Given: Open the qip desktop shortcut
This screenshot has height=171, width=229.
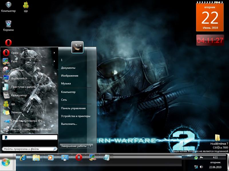Looking at the screenshot, I should point(26,7).
